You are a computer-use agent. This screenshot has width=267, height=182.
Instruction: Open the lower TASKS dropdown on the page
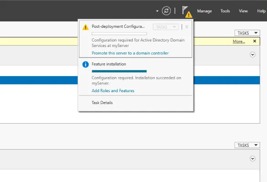(247, 145)
